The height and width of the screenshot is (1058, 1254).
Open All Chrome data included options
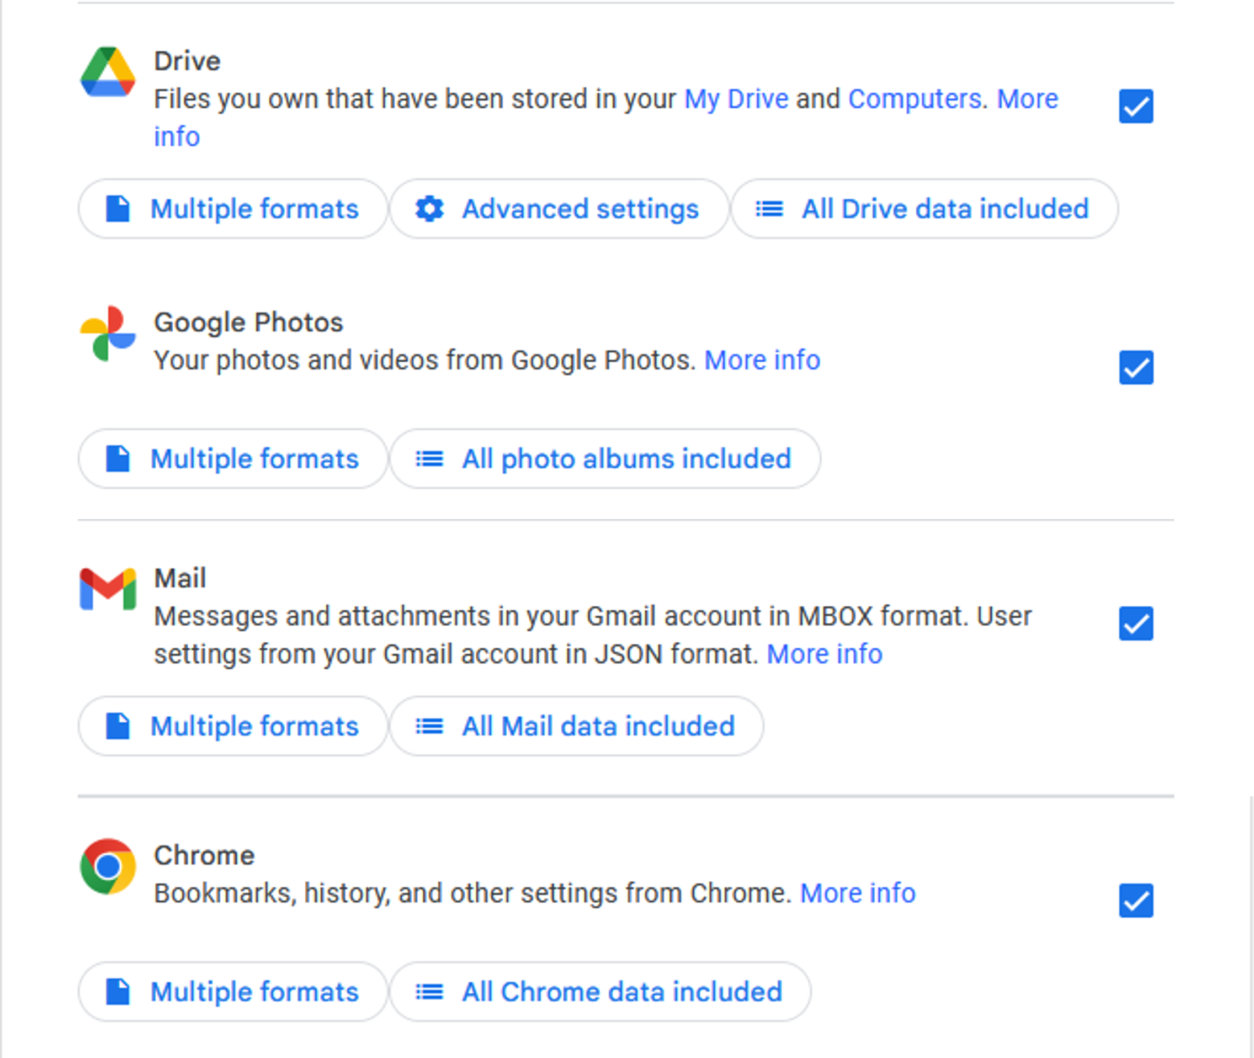tap(601, 992)
